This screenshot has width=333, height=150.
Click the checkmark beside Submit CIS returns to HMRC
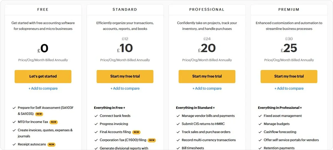pos(178,124)
